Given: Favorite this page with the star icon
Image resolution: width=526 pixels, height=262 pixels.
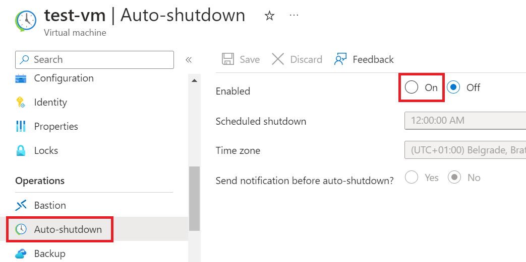Looking at the screenshot, I should (269, 16).
